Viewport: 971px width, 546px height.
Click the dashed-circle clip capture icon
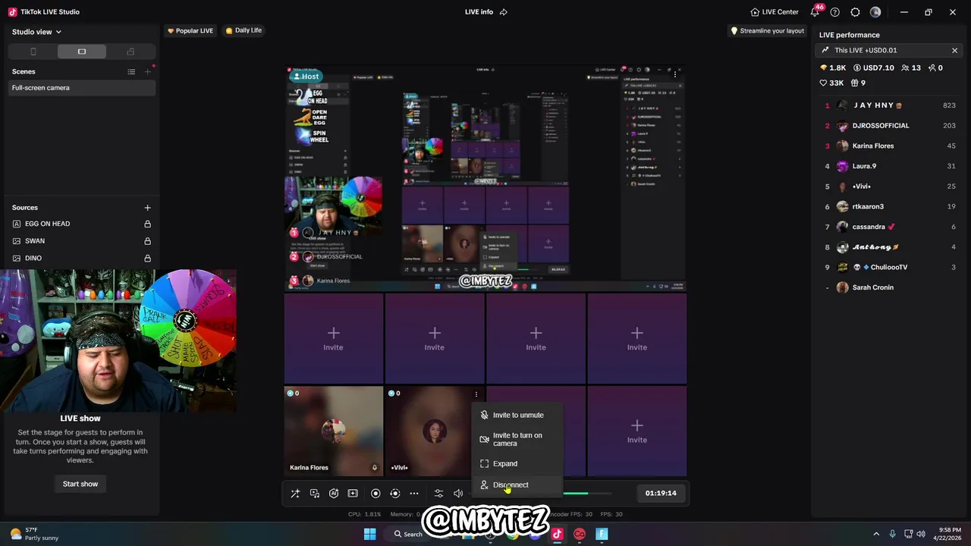[394, 494]
